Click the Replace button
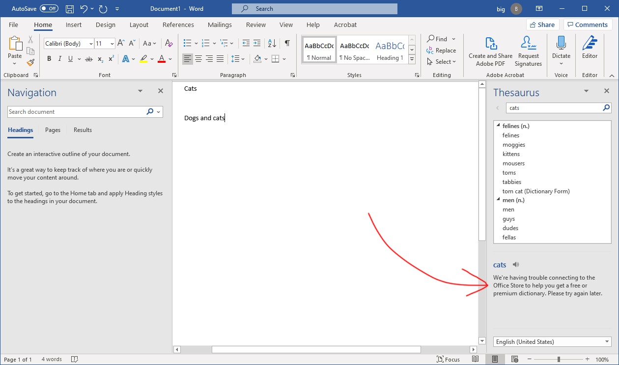This screenshot has height=365, width=619. click(441, 51)
